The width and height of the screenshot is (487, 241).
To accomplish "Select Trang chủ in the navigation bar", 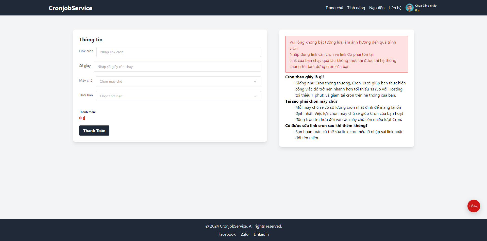I will click(x=334, y=8).
